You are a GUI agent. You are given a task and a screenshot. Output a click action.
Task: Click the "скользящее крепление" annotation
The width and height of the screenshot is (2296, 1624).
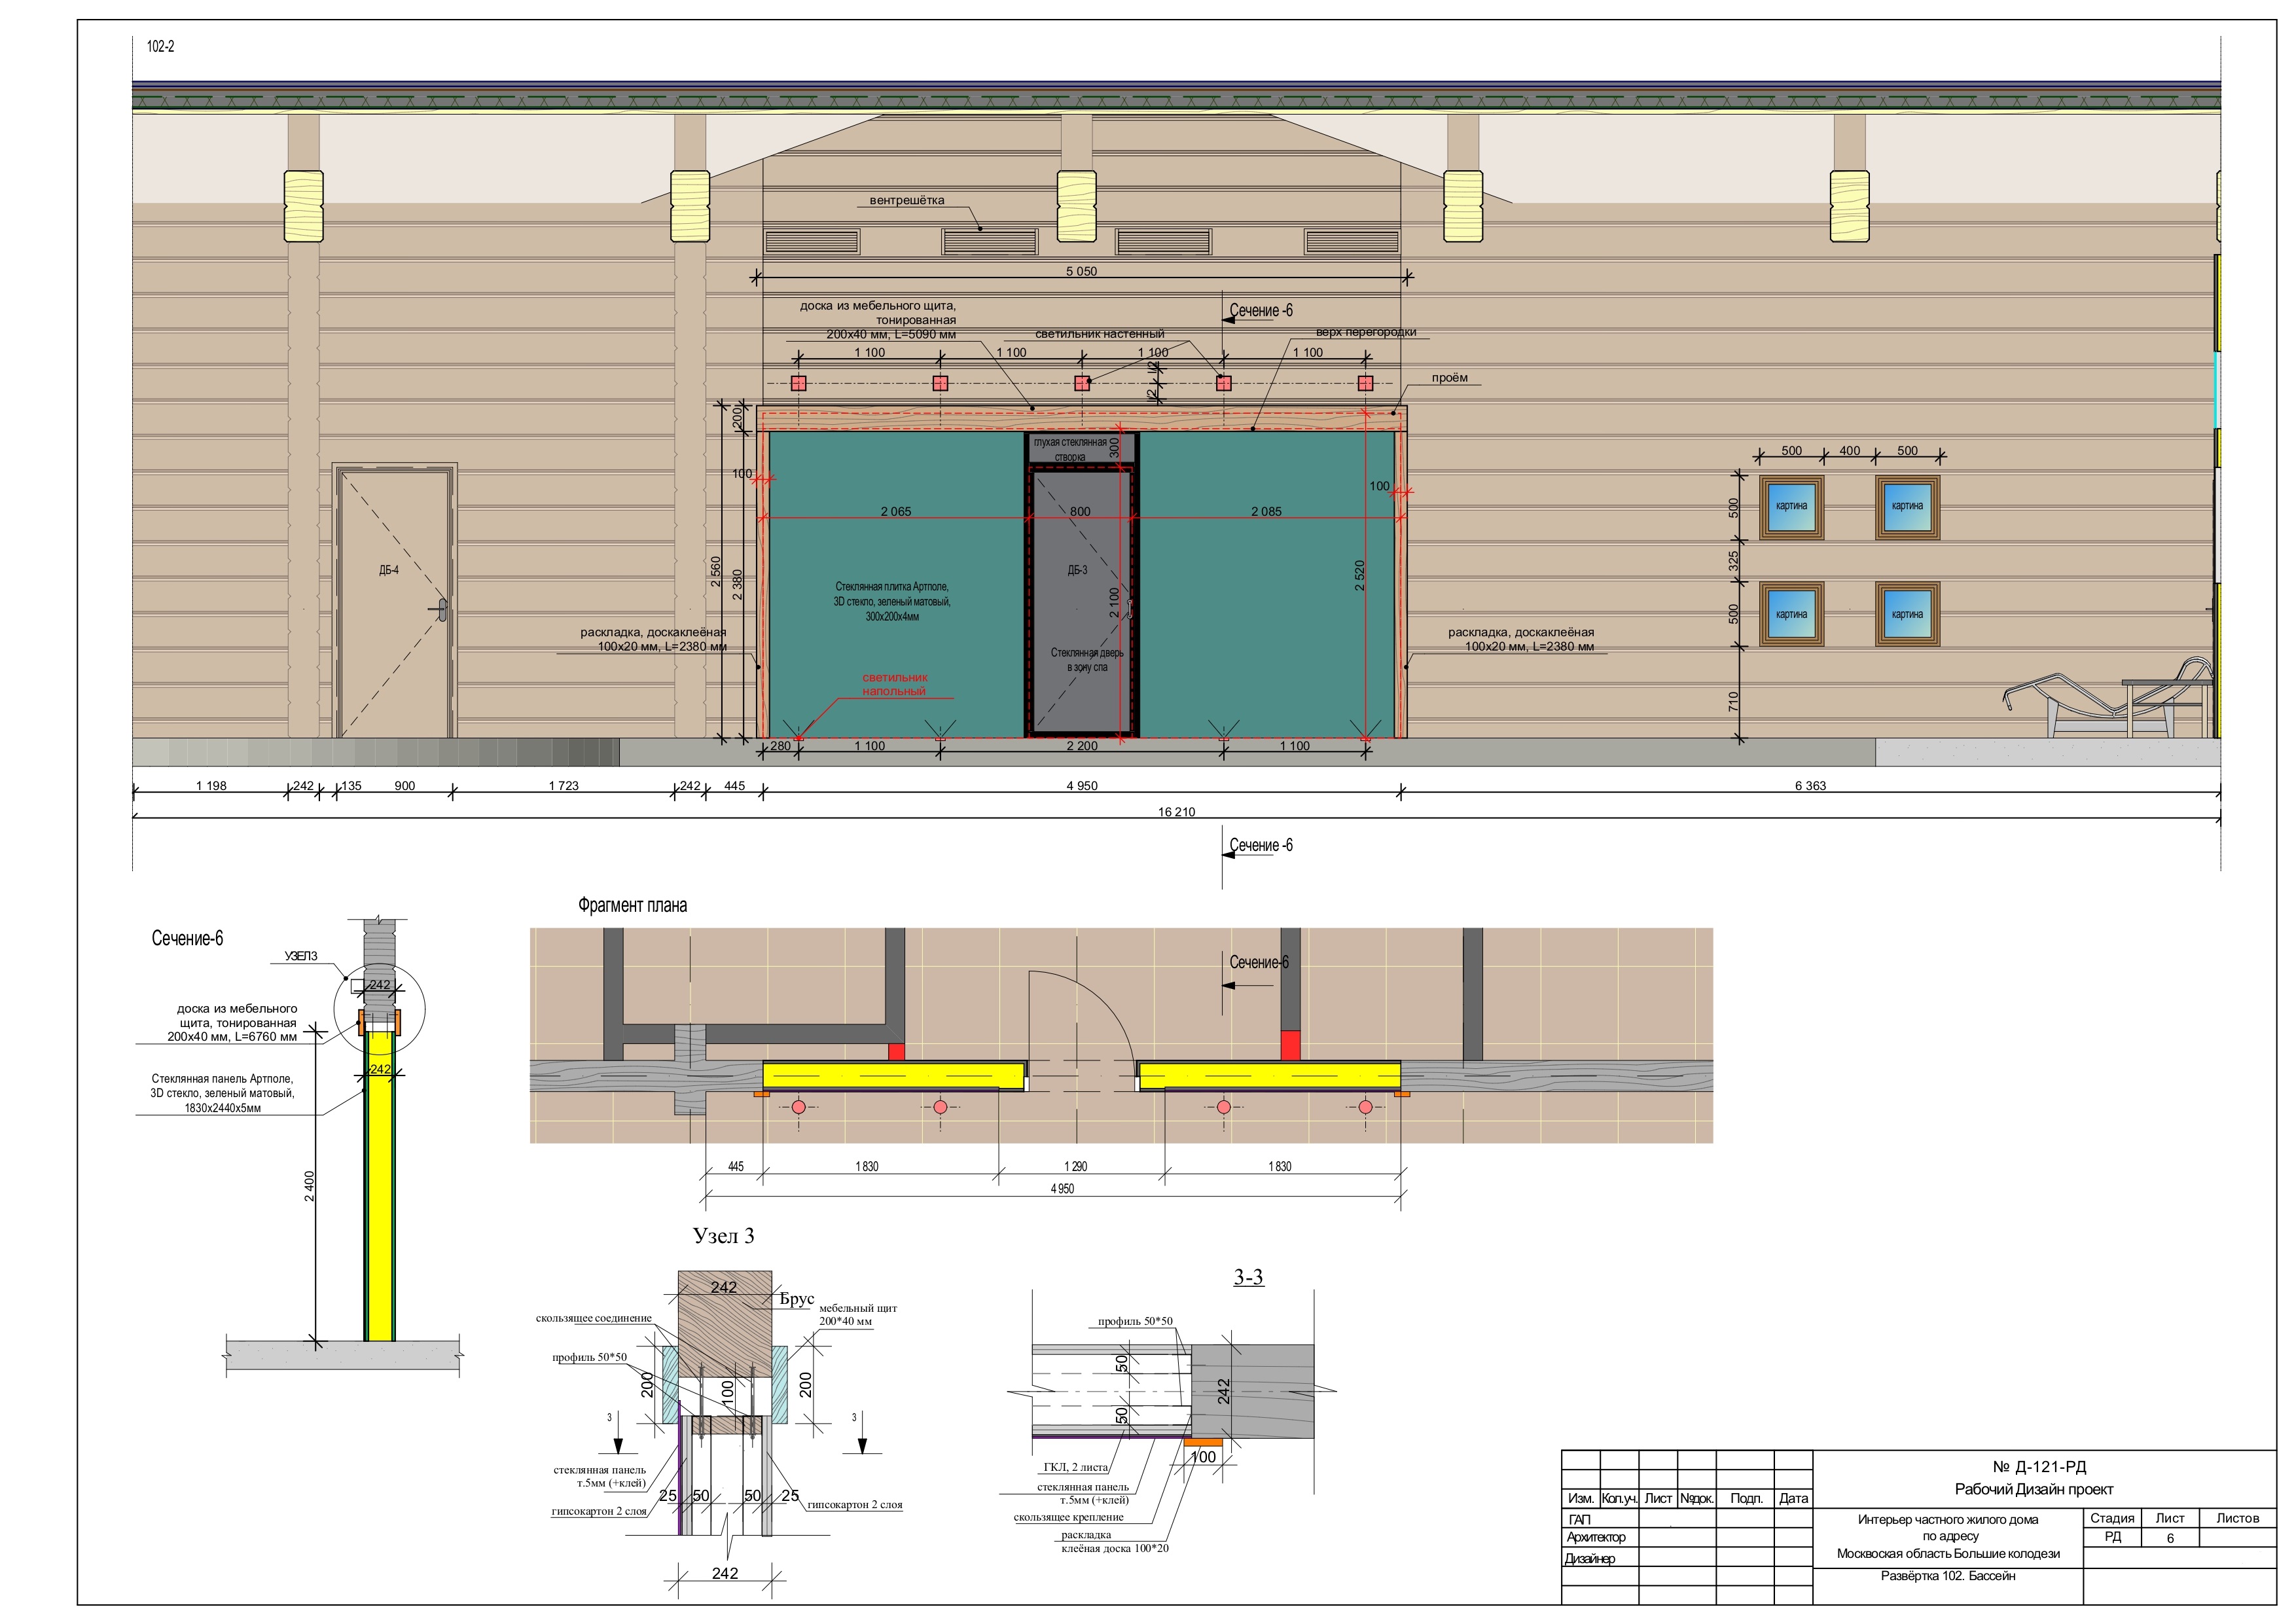[1068, 1517]
